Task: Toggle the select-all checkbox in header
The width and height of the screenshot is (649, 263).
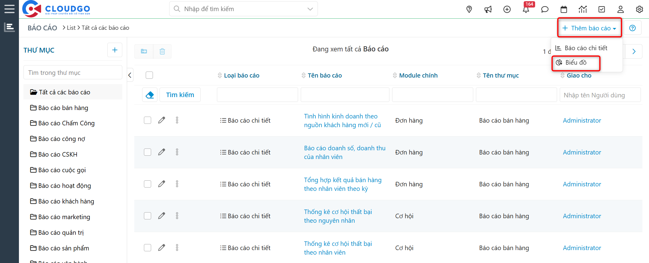Action: [149, 75]
